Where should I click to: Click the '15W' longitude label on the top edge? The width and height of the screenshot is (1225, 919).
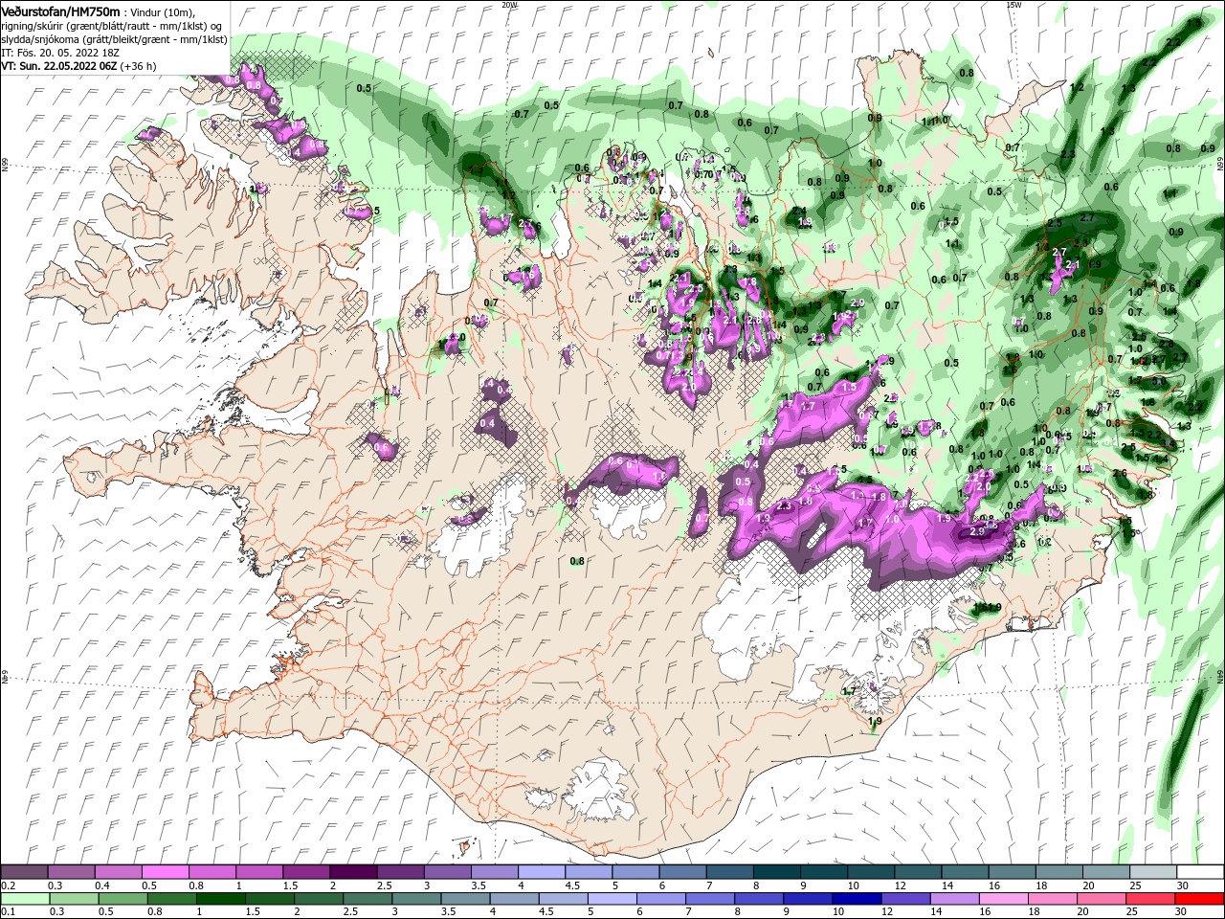coord(1014,5)
